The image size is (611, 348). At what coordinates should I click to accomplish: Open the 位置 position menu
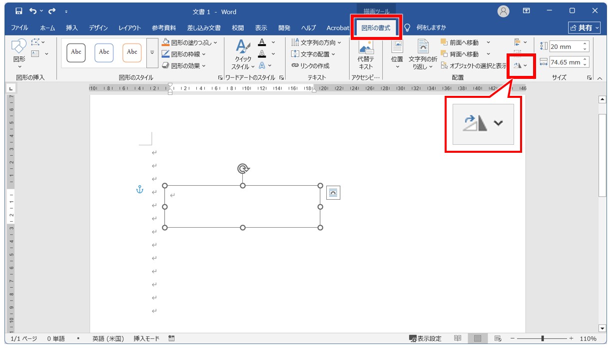coord(397,55)
